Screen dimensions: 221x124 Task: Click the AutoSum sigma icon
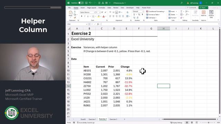pos(181,11)
